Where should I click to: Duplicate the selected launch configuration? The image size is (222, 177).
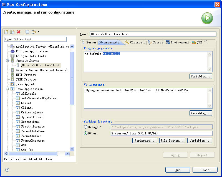tap(12, 32)
